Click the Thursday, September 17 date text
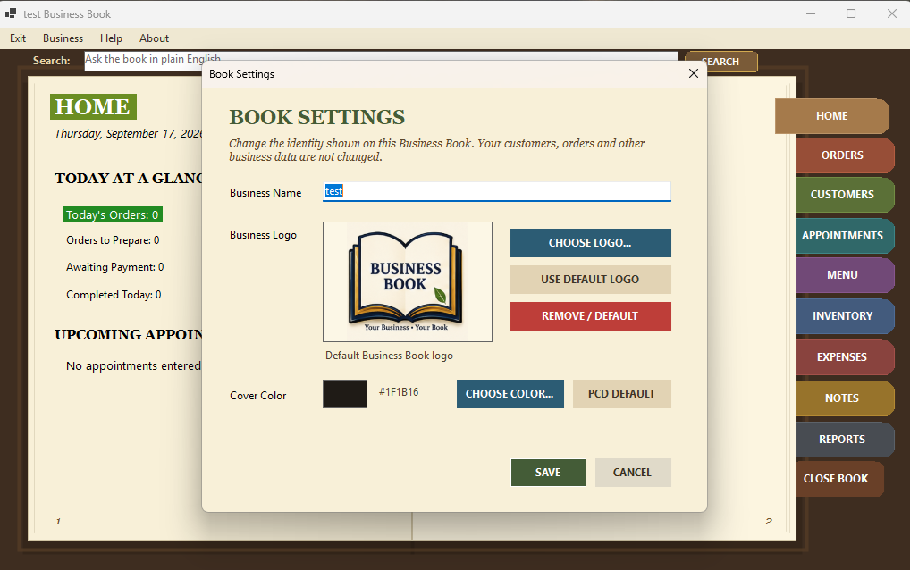 point(128,134)
